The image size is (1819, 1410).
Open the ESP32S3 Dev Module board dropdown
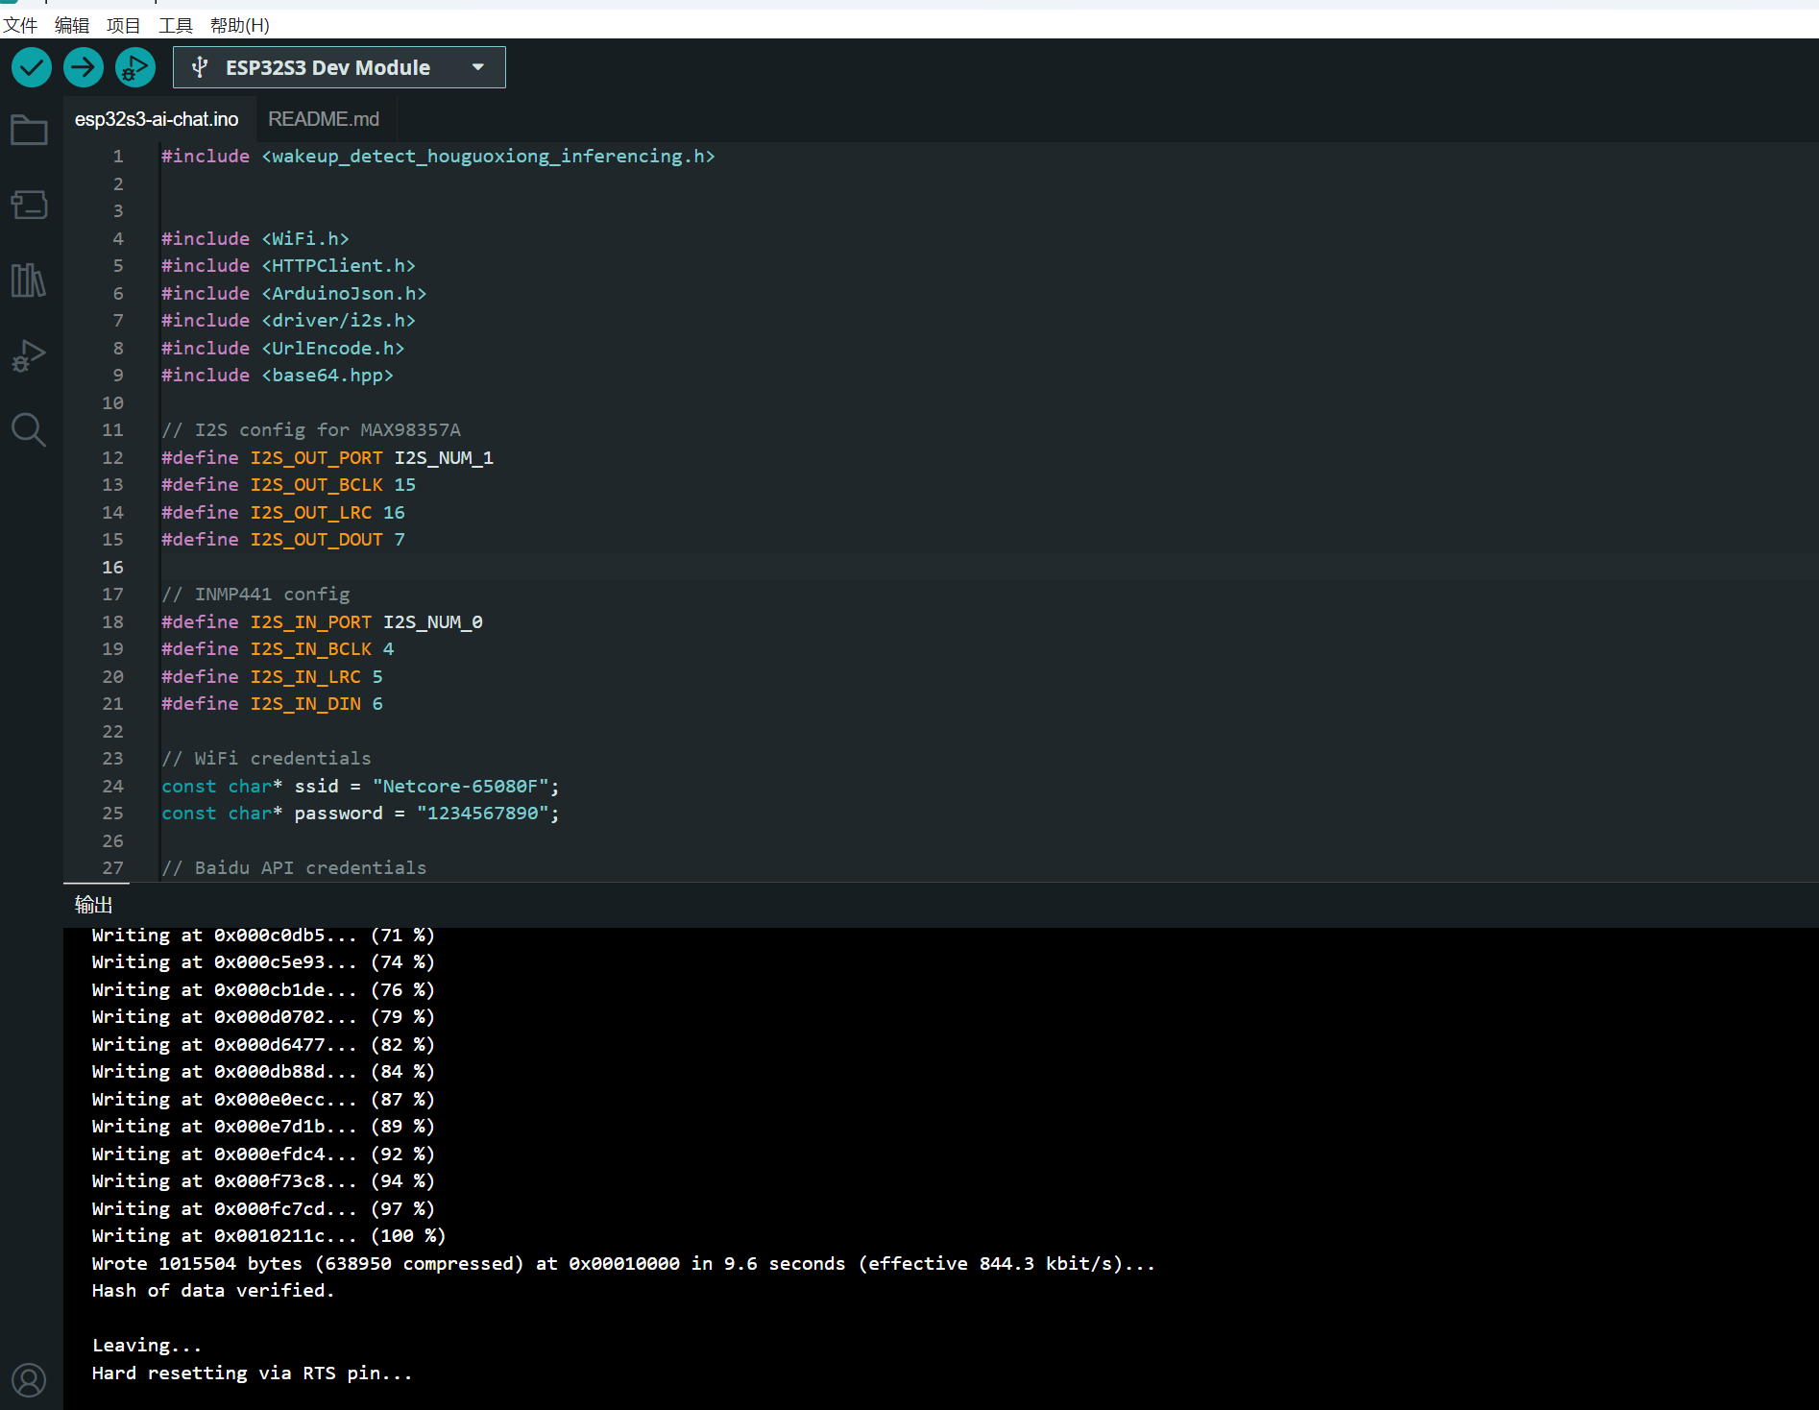tap(339, 67)
